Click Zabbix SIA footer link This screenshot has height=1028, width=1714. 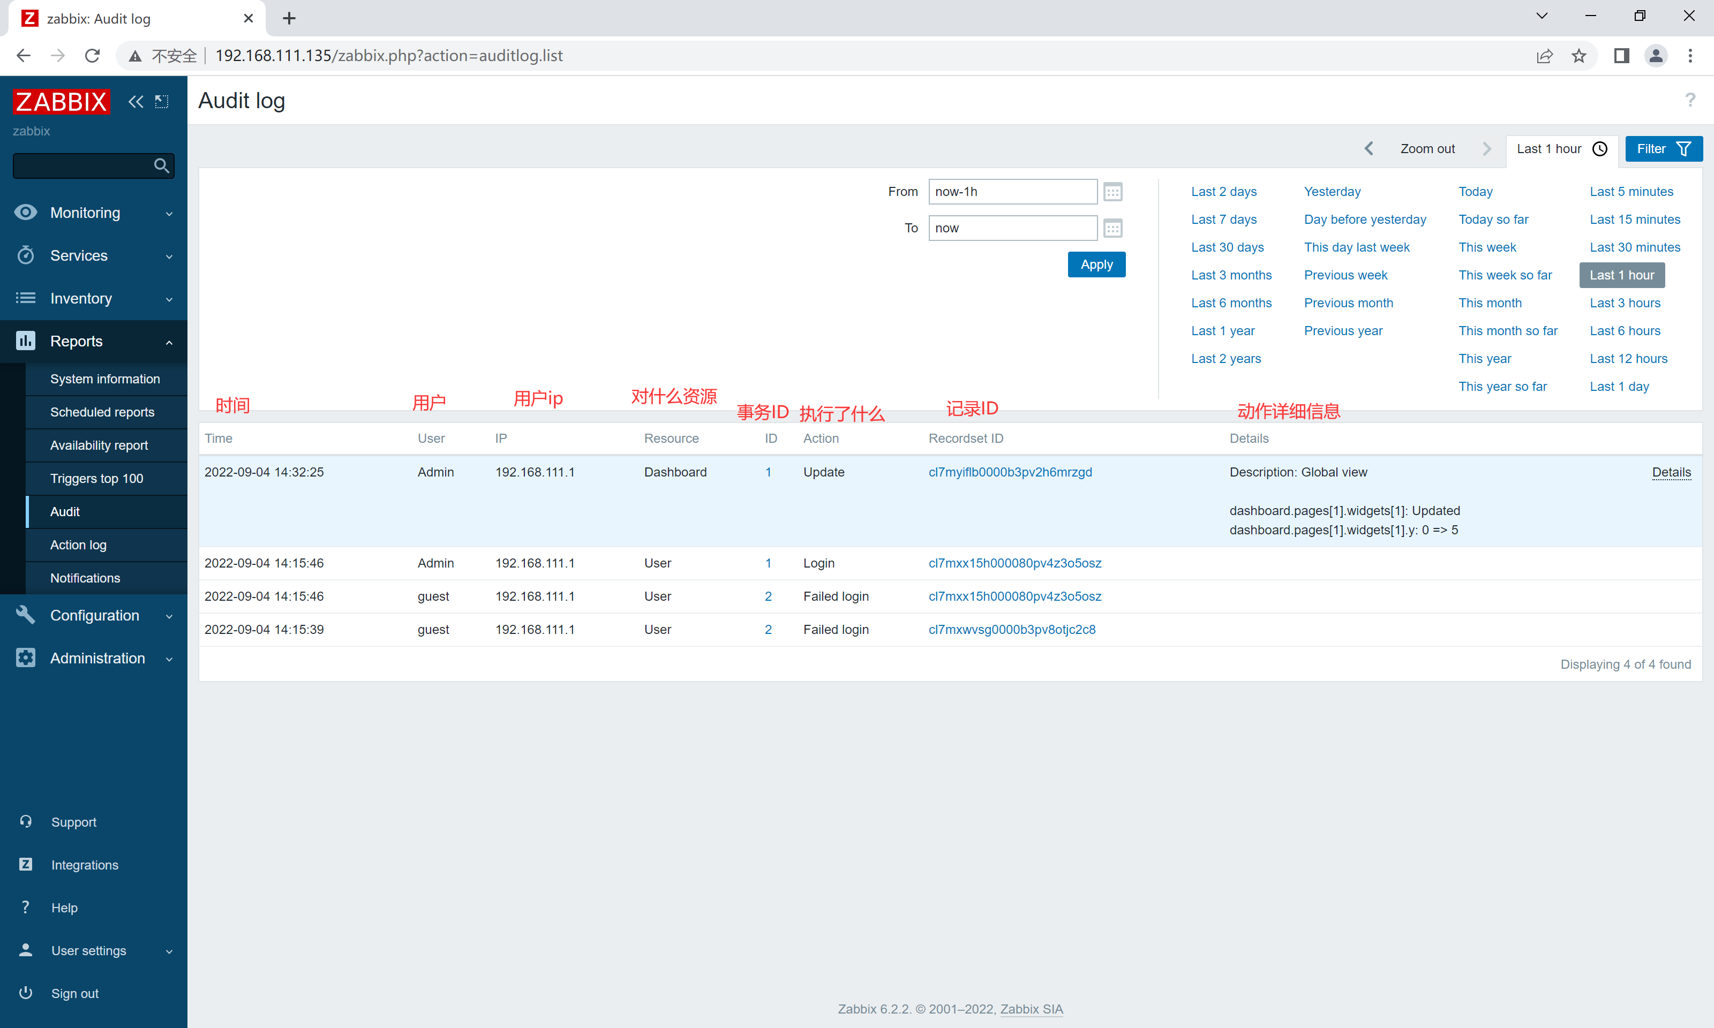[1031, 1009]
